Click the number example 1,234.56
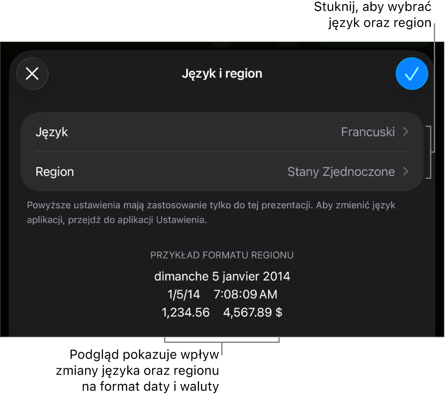 pyautogui.click(x=186, y=312)
